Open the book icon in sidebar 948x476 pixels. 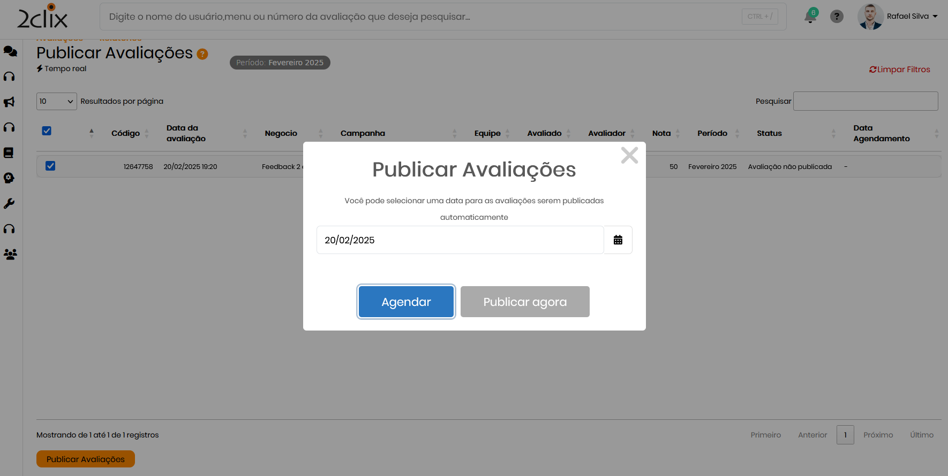[x=9, y=152]
